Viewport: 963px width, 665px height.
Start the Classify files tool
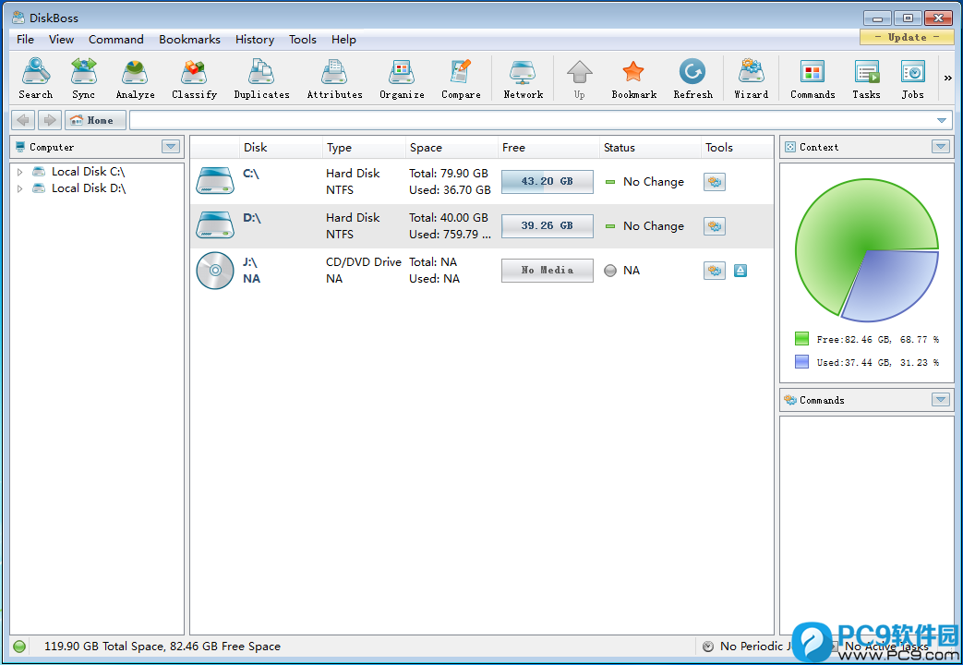point(194,79)
